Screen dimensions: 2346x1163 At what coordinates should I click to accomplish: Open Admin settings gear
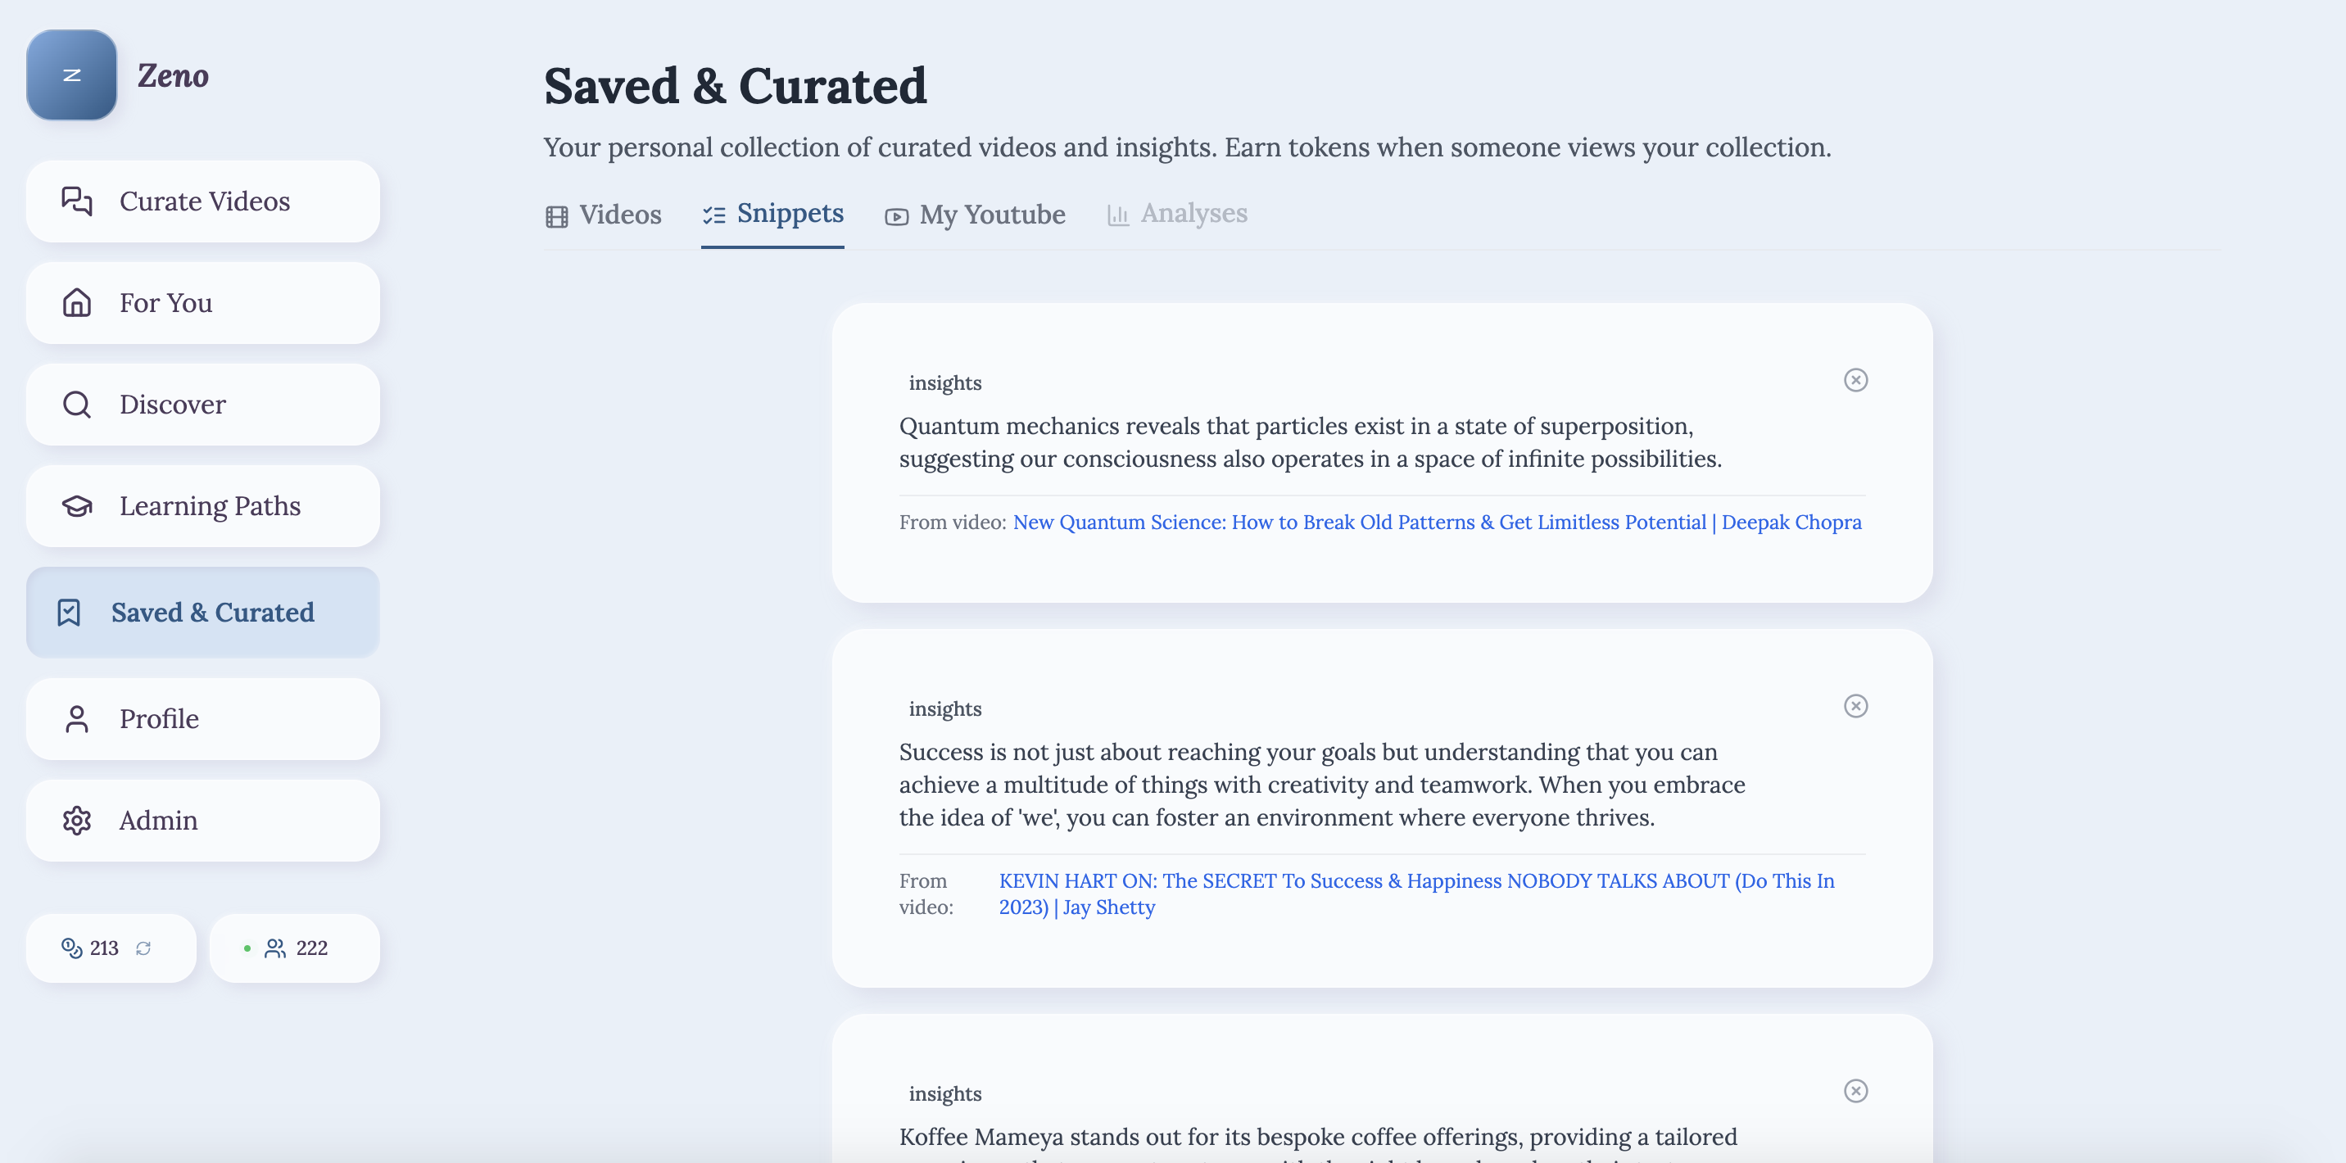click(x=202, y=820)
